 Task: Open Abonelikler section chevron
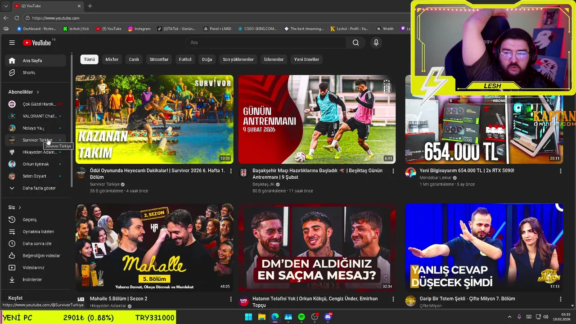coord(38,92)
